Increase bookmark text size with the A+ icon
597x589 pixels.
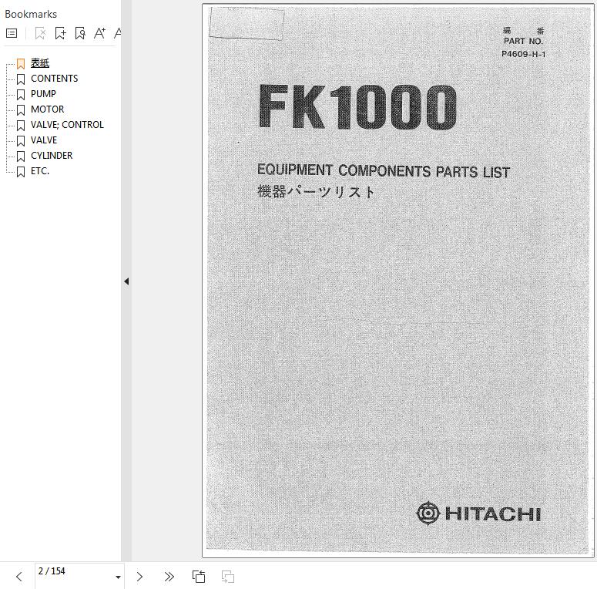point(99,33)
